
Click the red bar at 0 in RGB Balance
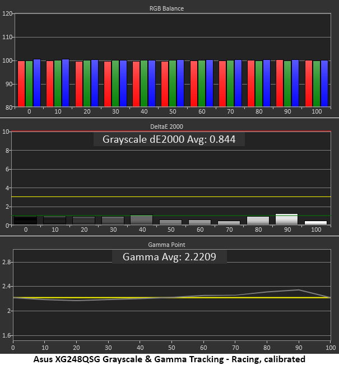click(21, 84)
